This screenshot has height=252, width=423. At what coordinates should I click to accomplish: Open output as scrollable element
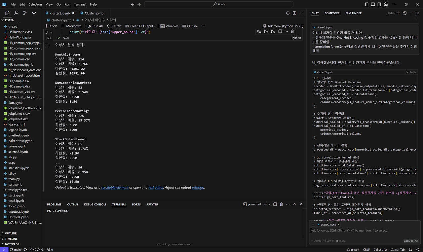coord(115,187)
